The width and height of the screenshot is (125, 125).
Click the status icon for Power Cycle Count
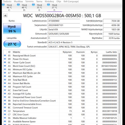coord(5,62)
